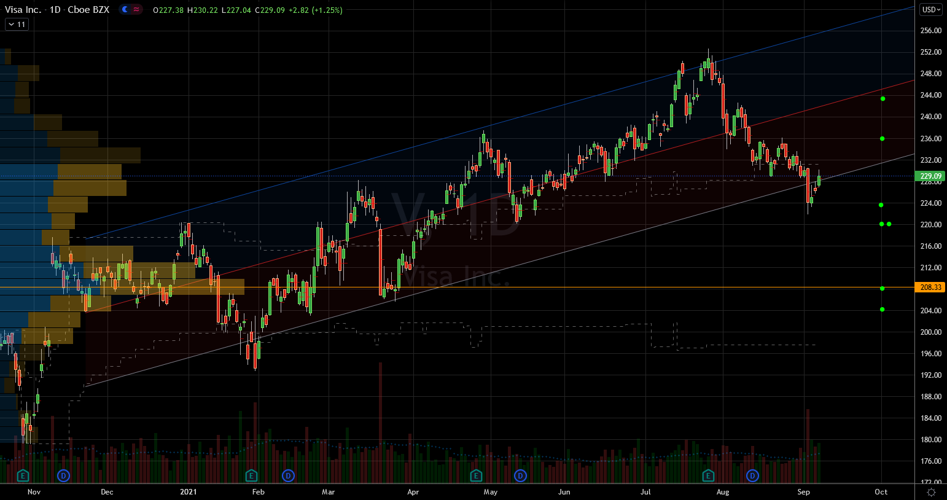
Task: Expand the collapsed 11 indicators legend
Action: pyautogui.click(x=17, y=25)
